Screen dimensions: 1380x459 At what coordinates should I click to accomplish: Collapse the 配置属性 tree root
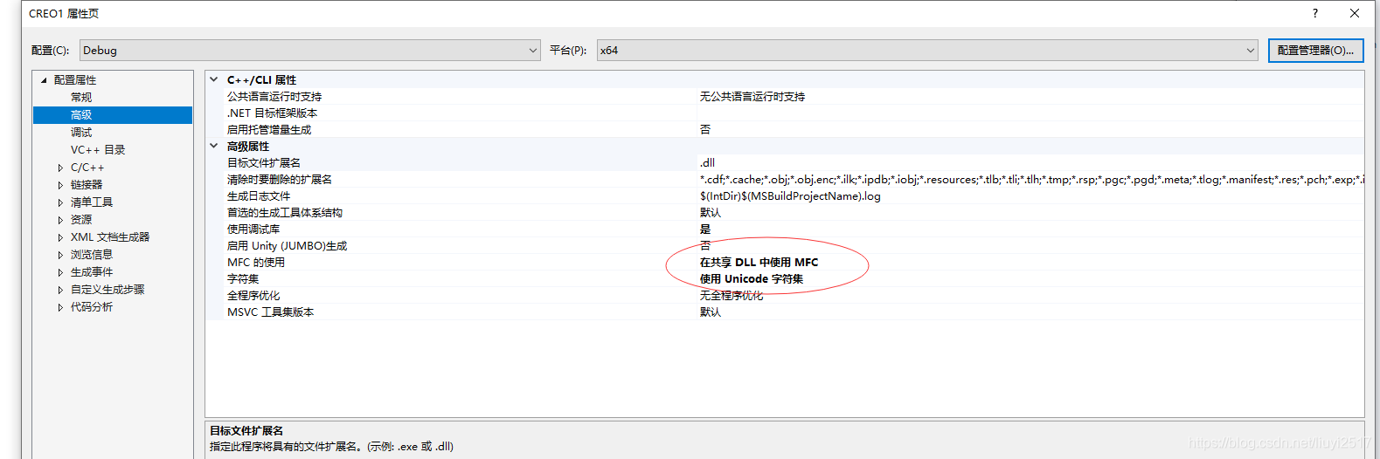(44, 80)
